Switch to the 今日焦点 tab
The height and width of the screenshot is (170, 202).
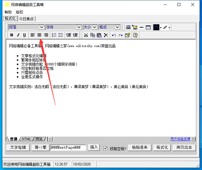26,19
